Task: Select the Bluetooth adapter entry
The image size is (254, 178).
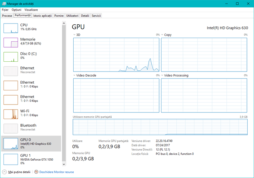Action: 31,128
